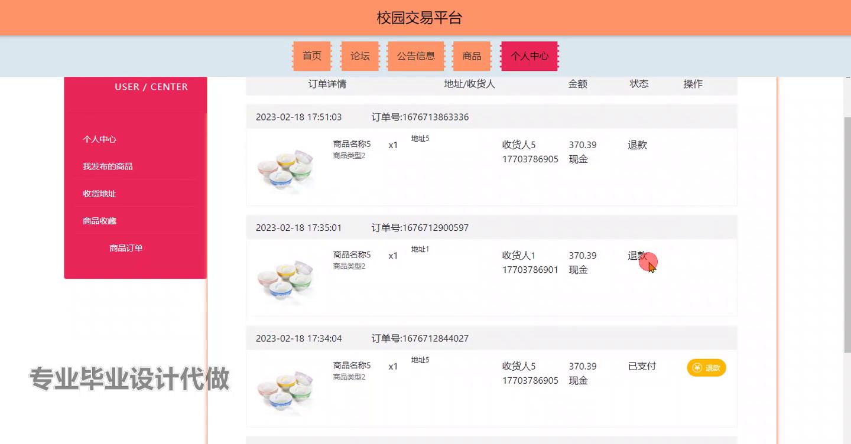This screenshot has width=851, height=444.
Task: Click the 操作 column header
Action: tap(693, 84)
